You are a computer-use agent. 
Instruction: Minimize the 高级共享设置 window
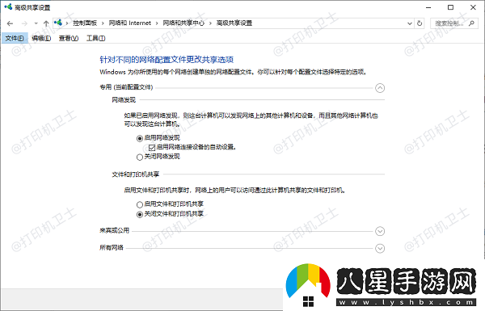pyautogui.click(x=428, y=7)
